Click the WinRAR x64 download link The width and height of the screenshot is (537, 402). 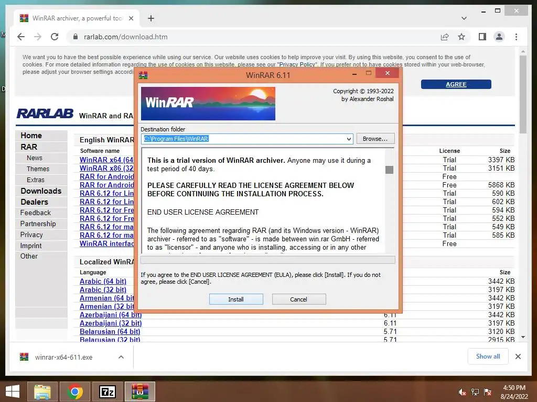click(106, 160)
